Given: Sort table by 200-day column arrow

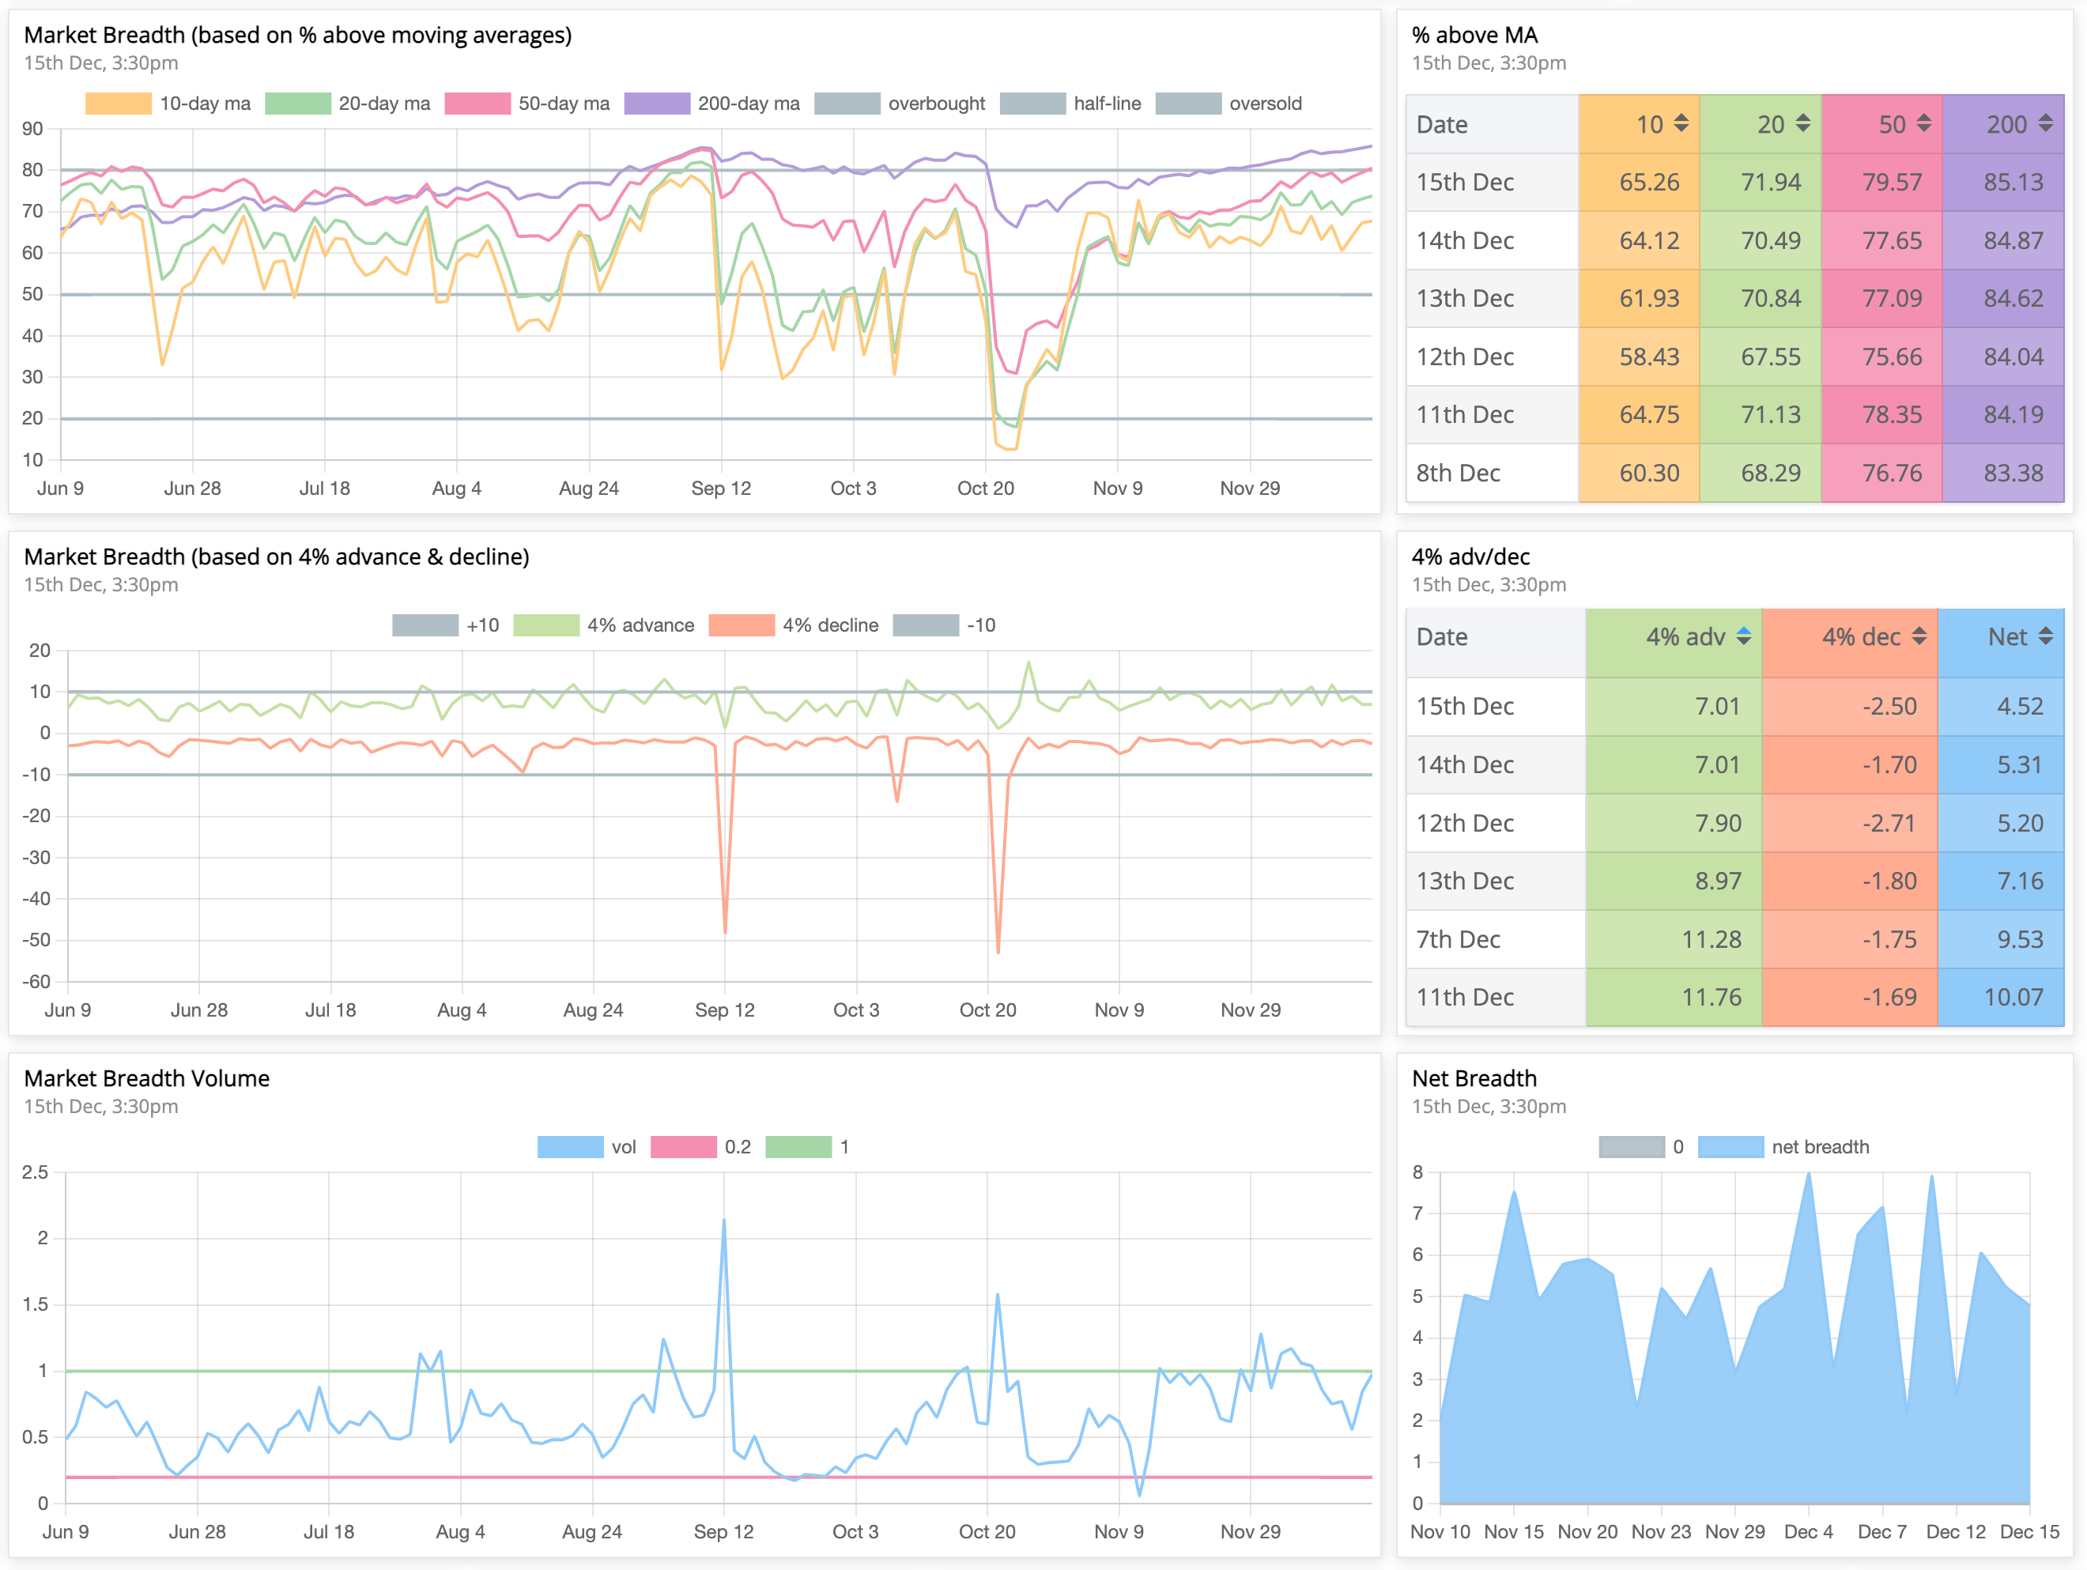Looking at the screenshot, I should 2045,123.
